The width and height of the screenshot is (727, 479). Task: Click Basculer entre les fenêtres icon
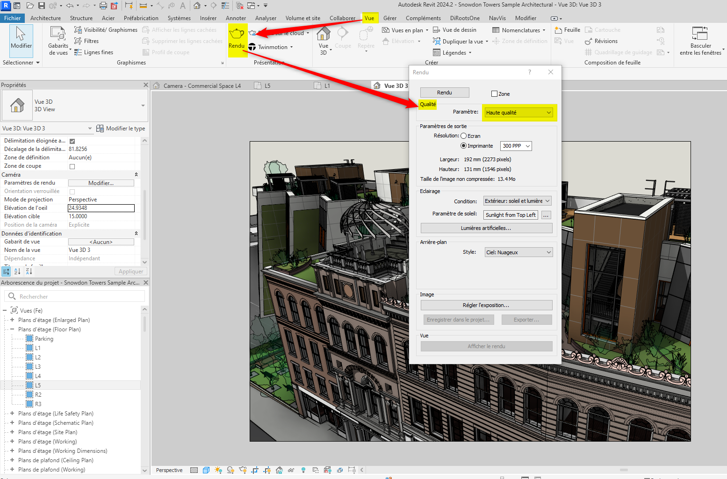click(x=700, y=34)
